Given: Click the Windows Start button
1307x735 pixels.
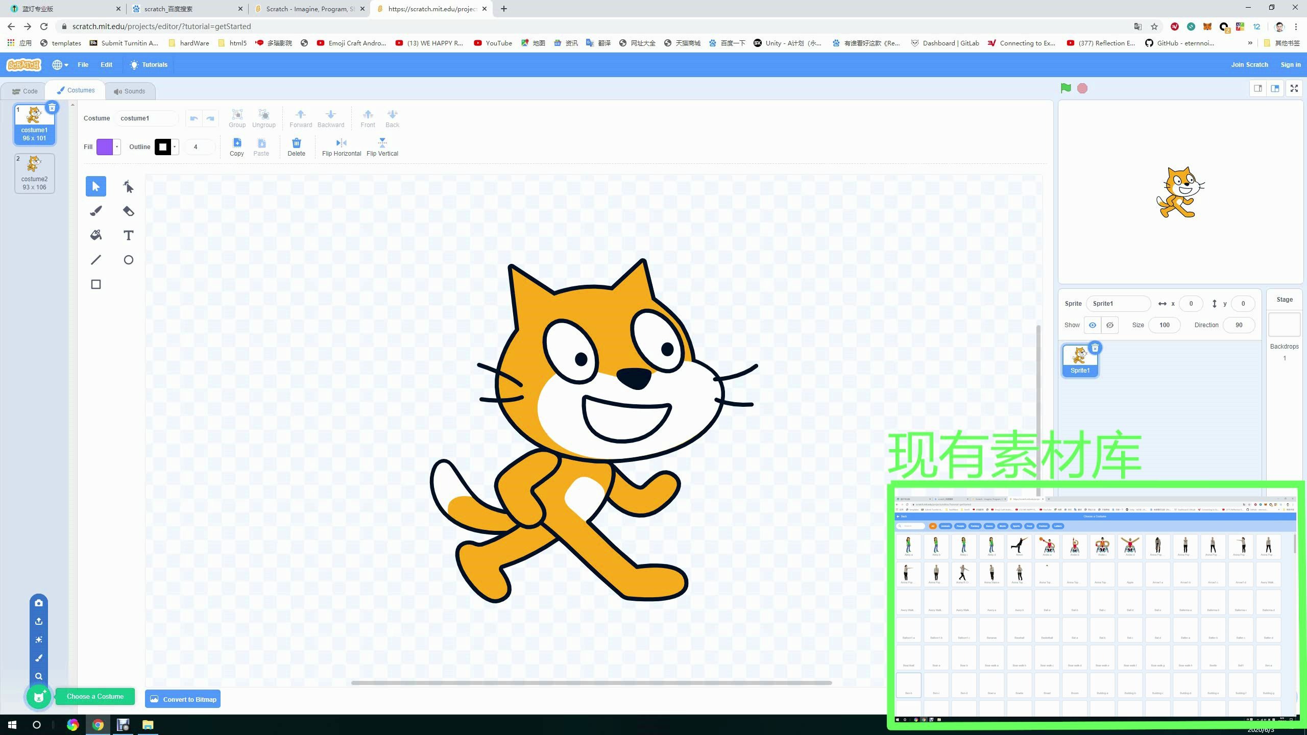Looking at the screenshot, I should pos(12,725).
